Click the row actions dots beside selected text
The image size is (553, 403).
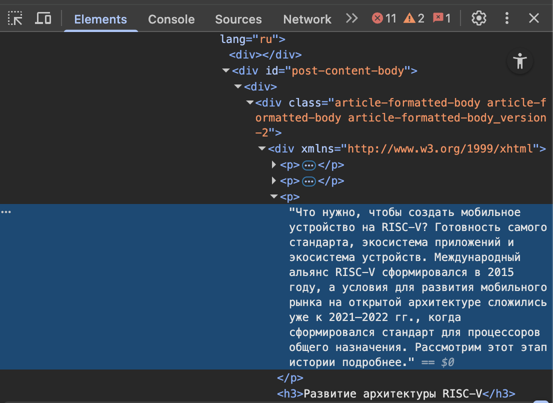tap(6, 212)
